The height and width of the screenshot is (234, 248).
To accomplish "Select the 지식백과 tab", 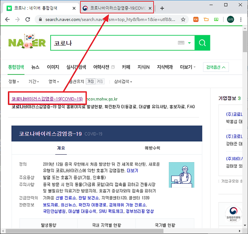I will click(x=165, y=67).
